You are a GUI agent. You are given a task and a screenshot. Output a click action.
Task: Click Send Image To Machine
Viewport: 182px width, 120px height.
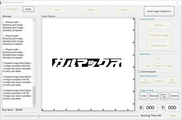(159, 11)
